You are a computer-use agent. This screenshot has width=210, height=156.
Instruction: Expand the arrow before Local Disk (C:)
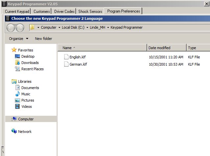pyautogui.click(x=59, y=27)
